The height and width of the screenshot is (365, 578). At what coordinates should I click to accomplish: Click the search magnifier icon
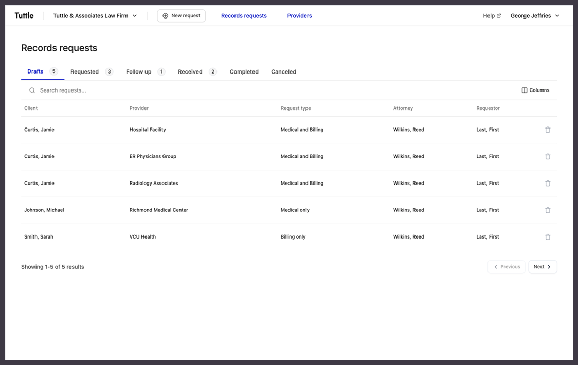point(32,90)
